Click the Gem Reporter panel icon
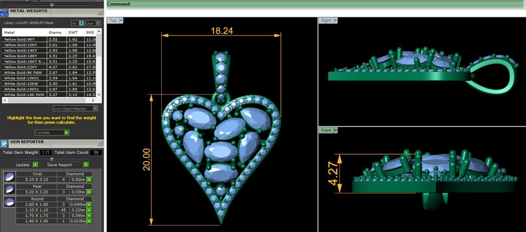The width and height of the screenshot is (526, 232). tap(4, 143)
